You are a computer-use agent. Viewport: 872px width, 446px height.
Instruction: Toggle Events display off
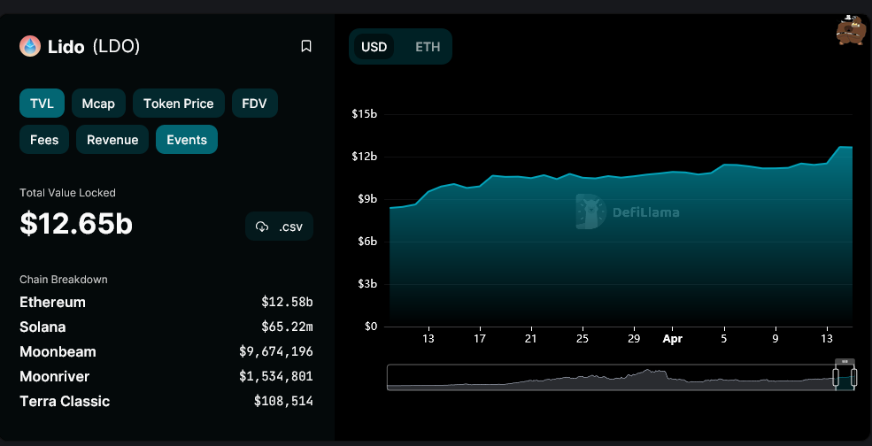pos(187,140)
